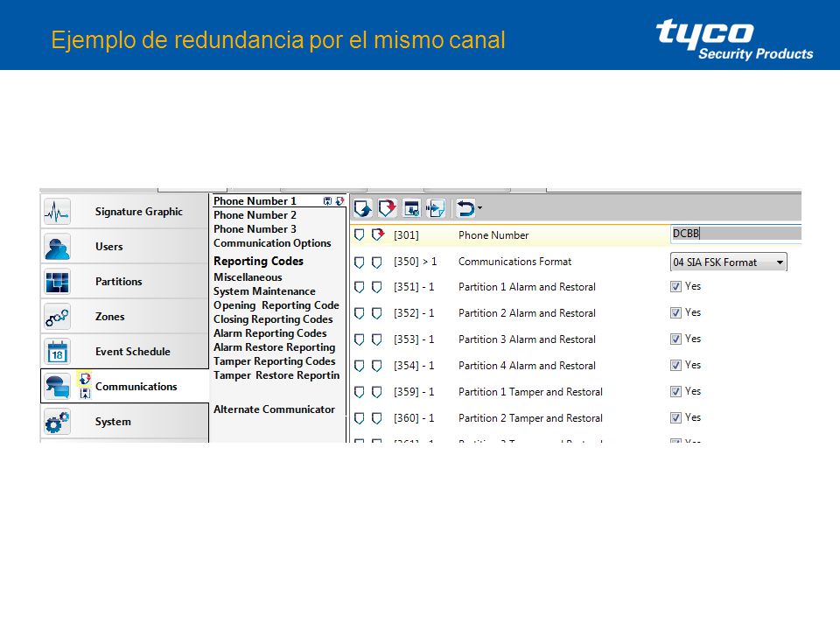Image resolution: width=840 pixels, height=630 pixels.
Task: Select the Zones icon in sidebar
Action: [58, 317]
